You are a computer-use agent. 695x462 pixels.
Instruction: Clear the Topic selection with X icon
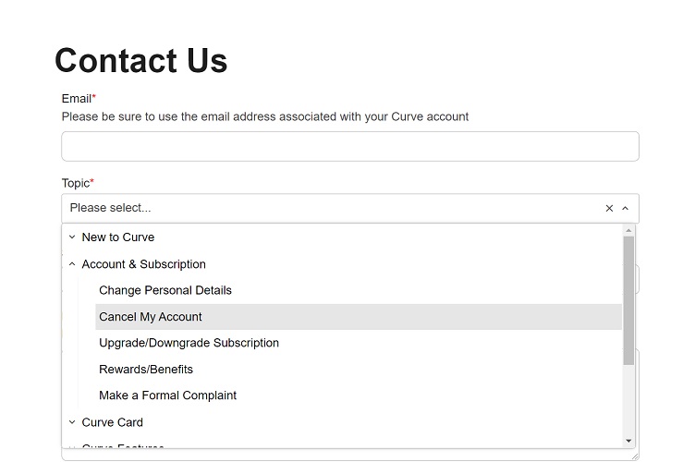click(x=609, y=209)
